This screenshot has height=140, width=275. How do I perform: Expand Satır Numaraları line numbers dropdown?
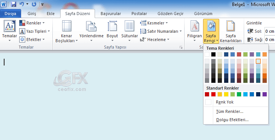161,31
